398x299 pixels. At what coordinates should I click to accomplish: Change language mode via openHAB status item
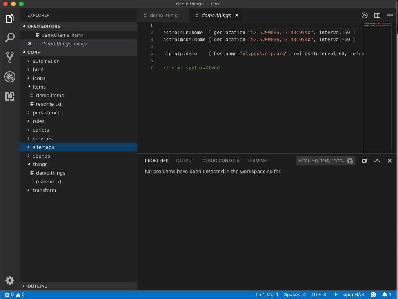[x=353, y=294]
